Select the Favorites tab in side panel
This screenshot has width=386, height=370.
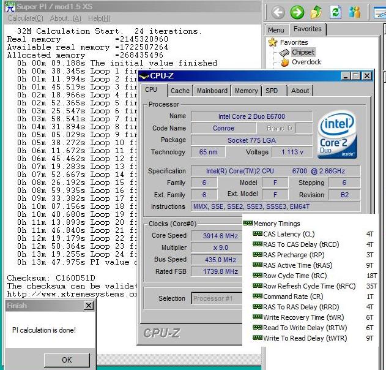308,29
